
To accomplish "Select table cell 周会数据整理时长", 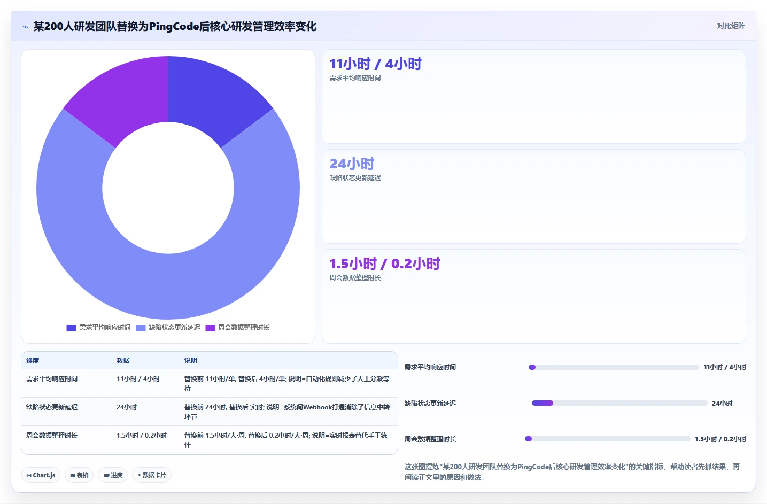I will (x=52, y=436).
